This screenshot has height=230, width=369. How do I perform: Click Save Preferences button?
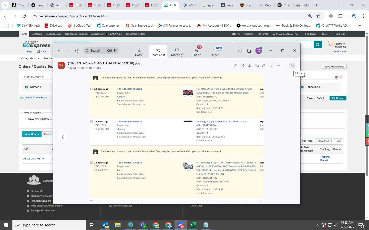334,66
